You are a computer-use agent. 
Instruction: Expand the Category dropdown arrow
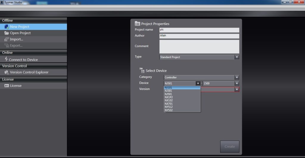tap(236, 77)
